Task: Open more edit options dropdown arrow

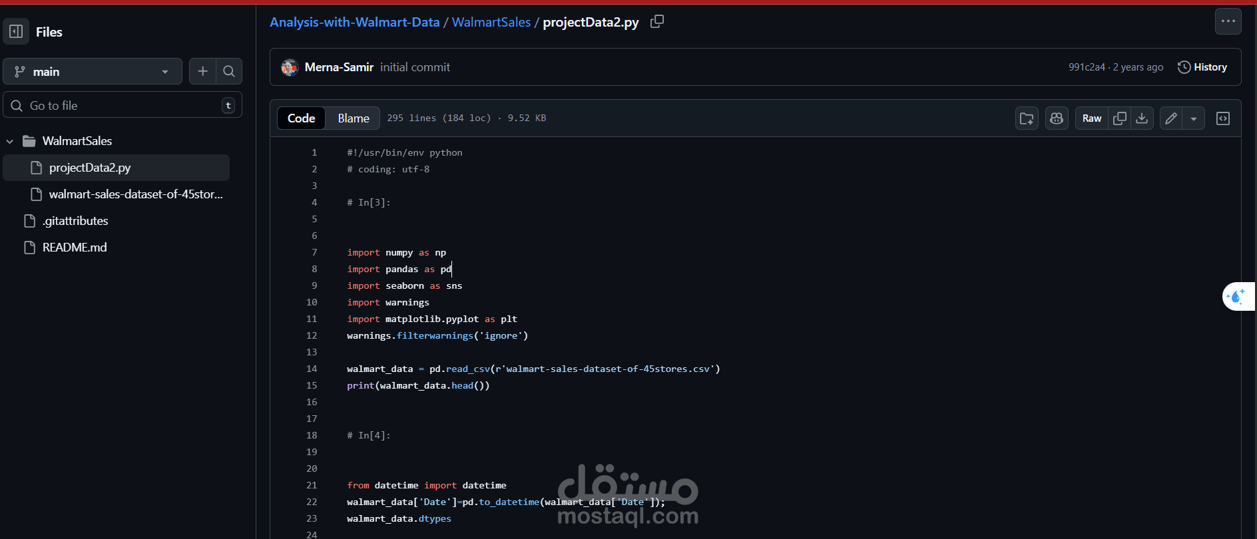Action: (1194, 118)
